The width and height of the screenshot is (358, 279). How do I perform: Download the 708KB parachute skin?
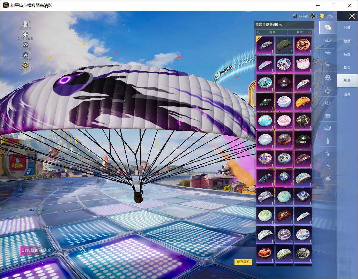(x=284, y=83)
